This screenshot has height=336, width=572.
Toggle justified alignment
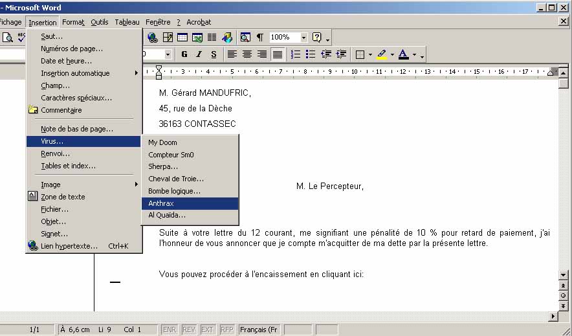(x=278, y=55)
